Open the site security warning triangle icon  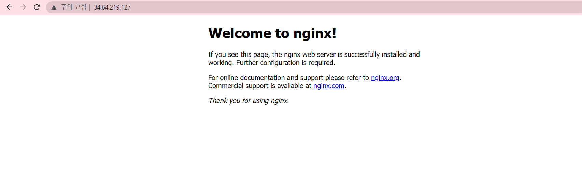pyautogui.click(x=54, y=7)
